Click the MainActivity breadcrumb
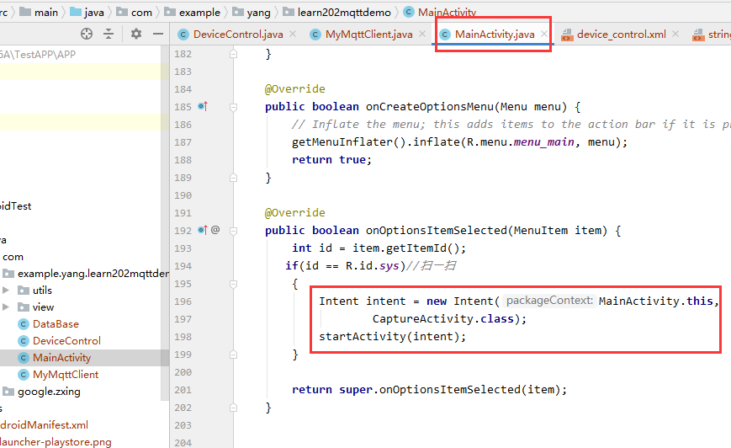Viewport: 731px width, 448px height. coord(440,12)
